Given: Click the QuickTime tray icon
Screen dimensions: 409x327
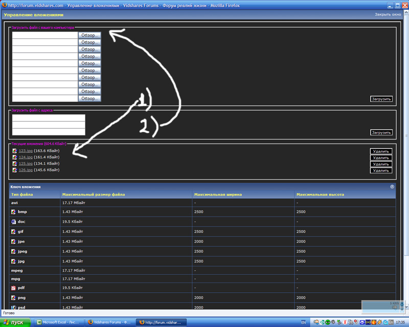Looking at the screenshot, I should [x=385, y=322].
